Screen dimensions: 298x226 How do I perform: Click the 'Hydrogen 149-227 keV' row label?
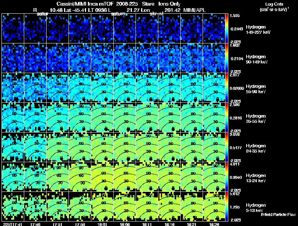[x=258, y=30]
